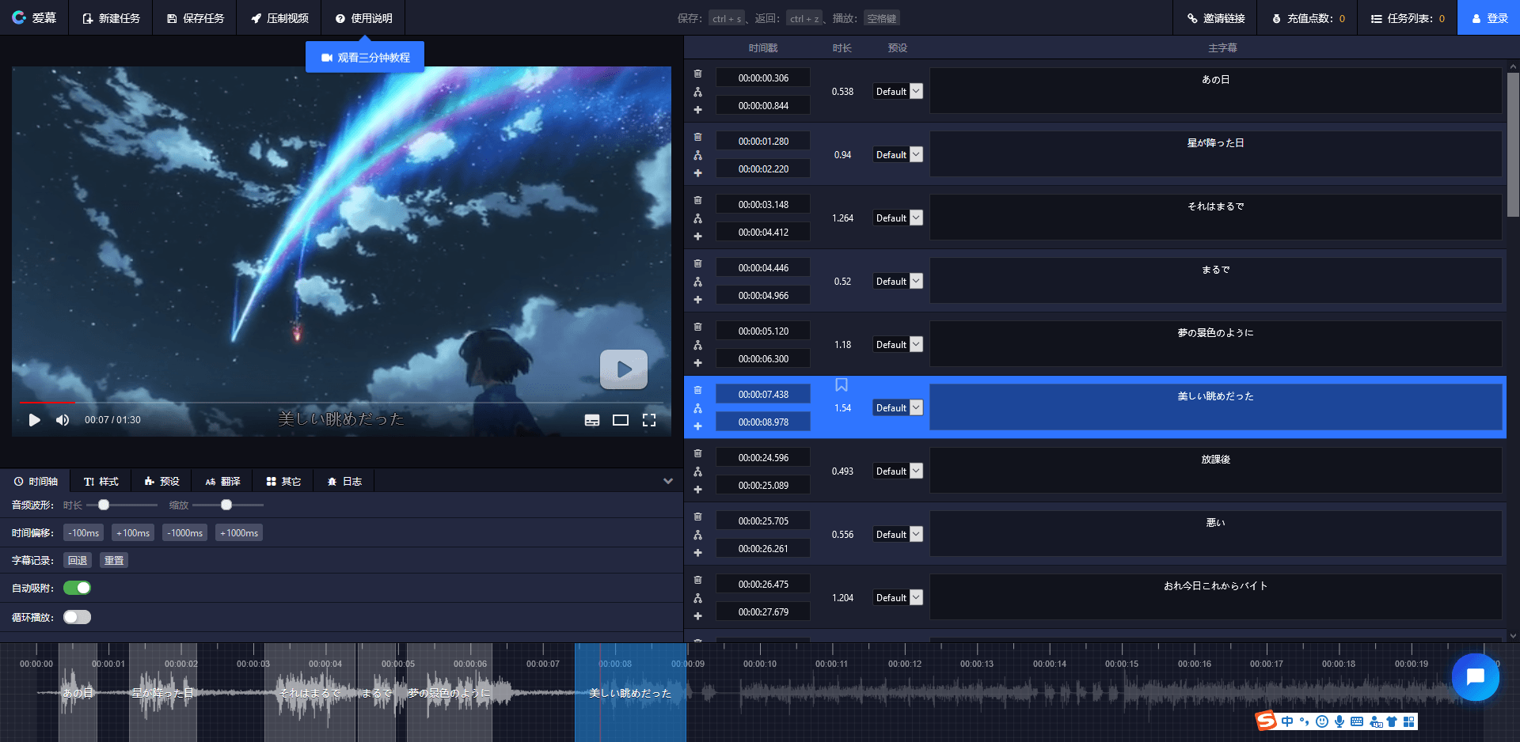Adjust the 时长 waveform slider handle
The width and height of the screenshot is (1520, 742).
pos(104,505)
